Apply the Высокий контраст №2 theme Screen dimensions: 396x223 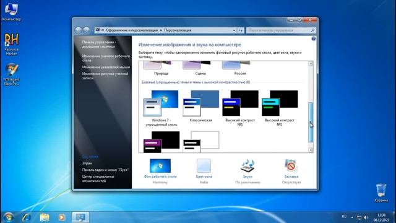click(x=280, y=108)
